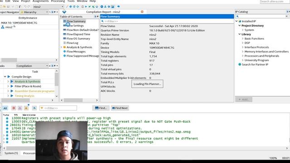Select Flow Settings in Table of Contents

pyautogui.click(x=75, y=25)
